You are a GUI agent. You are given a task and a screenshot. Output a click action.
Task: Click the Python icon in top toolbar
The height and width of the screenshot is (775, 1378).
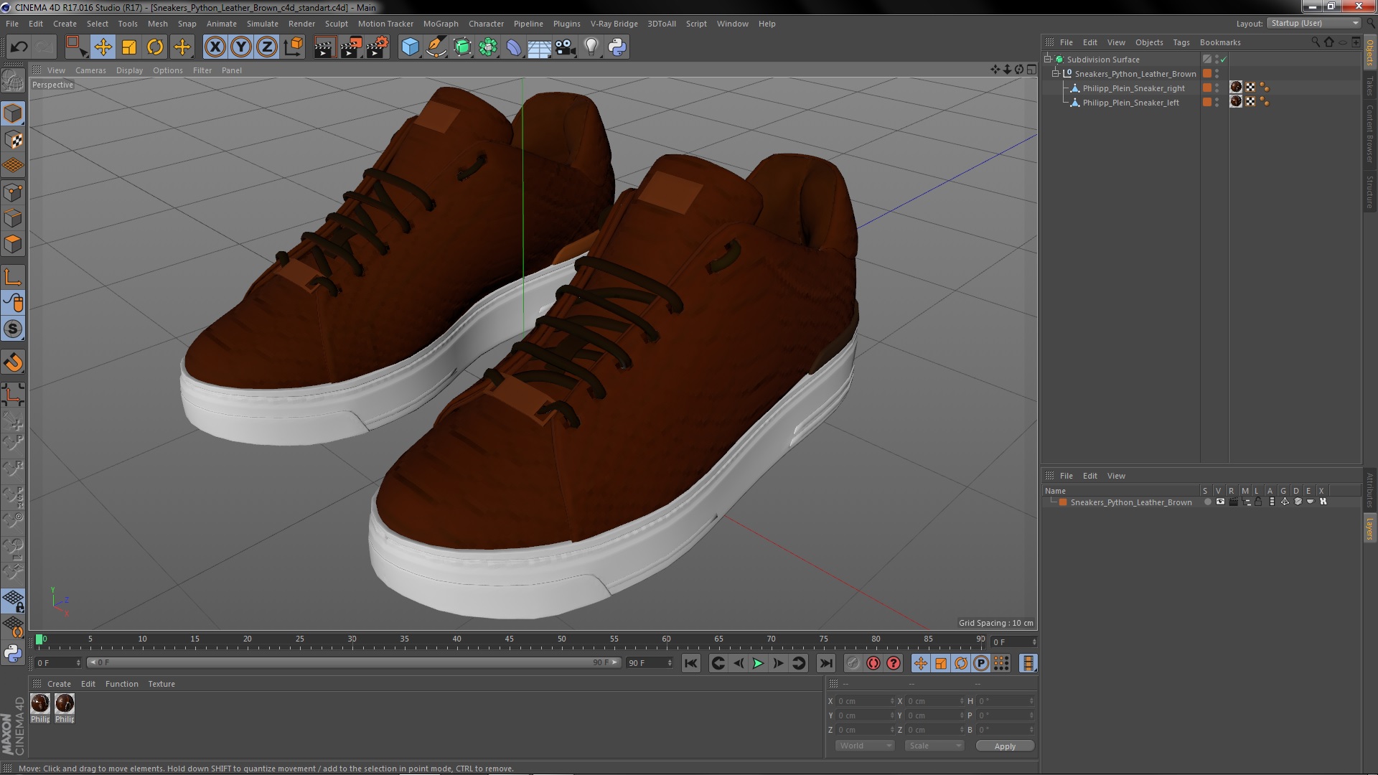coord(617,47)
